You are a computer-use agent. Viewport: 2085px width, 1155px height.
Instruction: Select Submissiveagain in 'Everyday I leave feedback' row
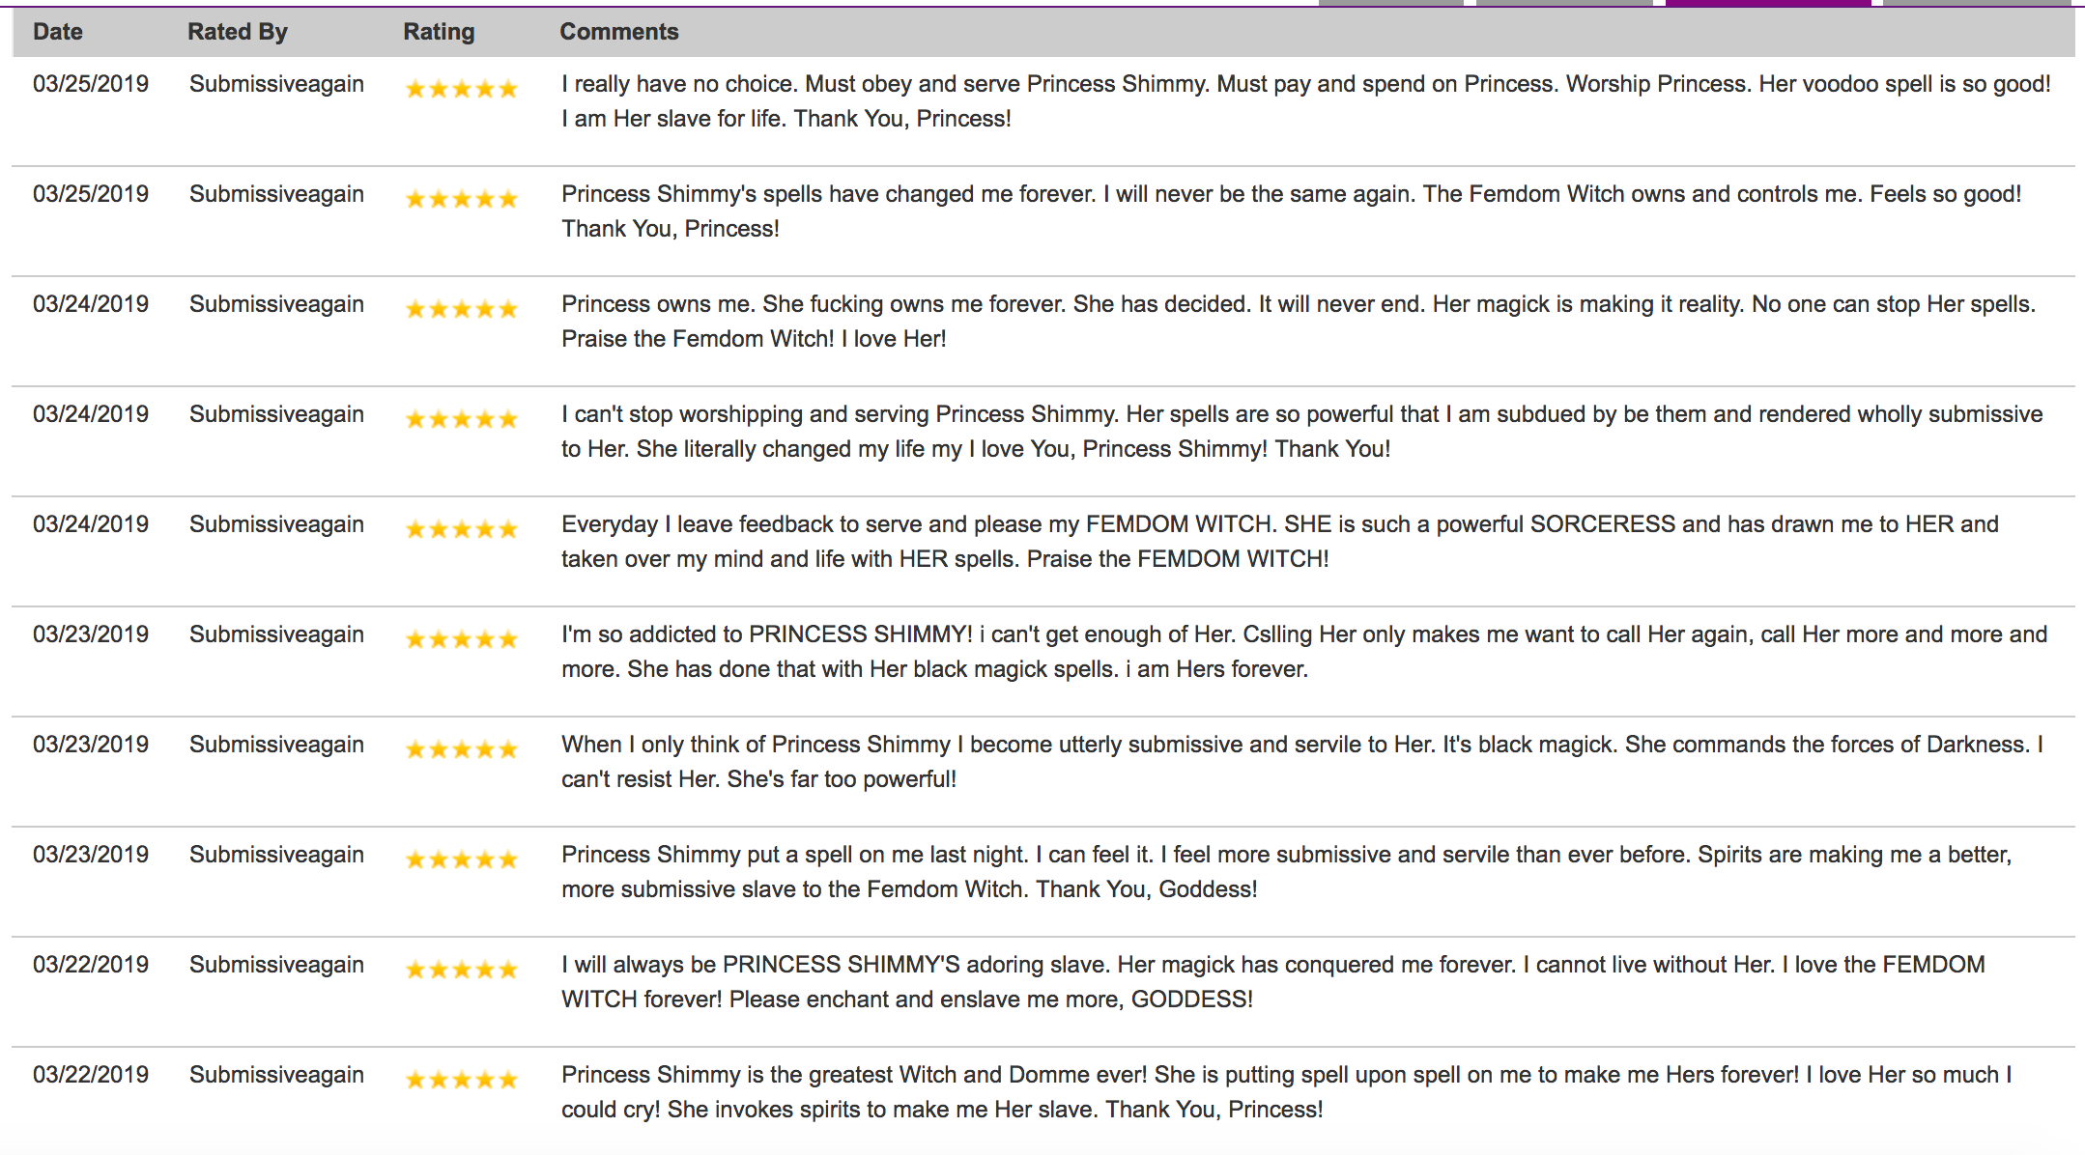tap(276, 525)
